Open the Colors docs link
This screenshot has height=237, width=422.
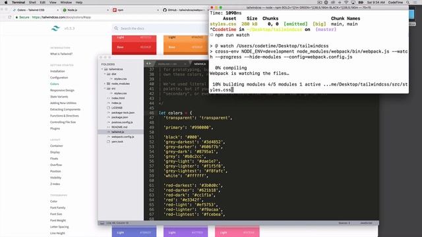[x=54, y=84]
